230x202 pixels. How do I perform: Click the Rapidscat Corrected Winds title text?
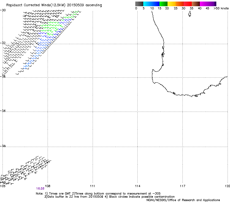tap(54, 5)
